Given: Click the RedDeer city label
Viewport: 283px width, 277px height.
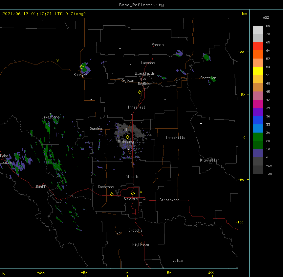Looking at the screenshot, I should (x=144, y=84).
